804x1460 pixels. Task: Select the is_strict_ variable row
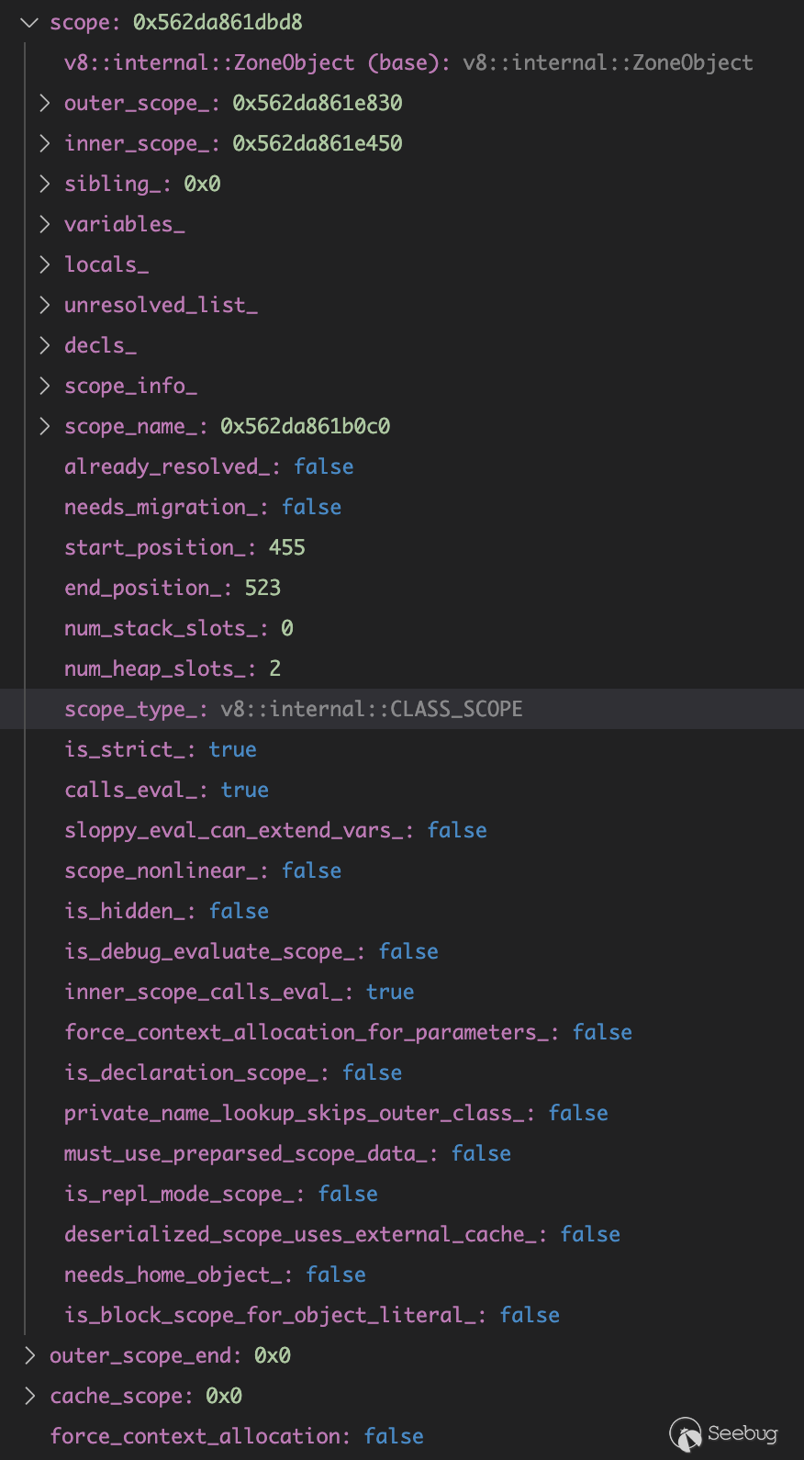click(x=161, y=749)
